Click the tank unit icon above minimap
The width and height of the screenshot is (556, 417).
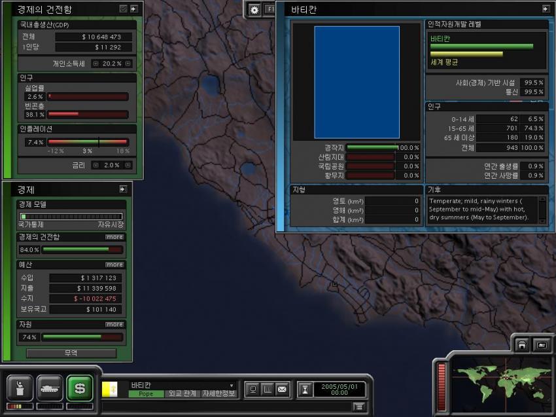click(x=542, y=345)
